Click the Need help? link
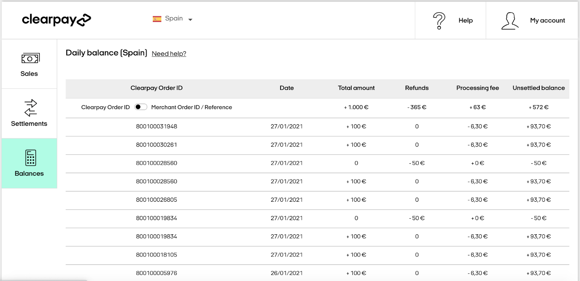The image size is (580, 281). tap(169, 54)
